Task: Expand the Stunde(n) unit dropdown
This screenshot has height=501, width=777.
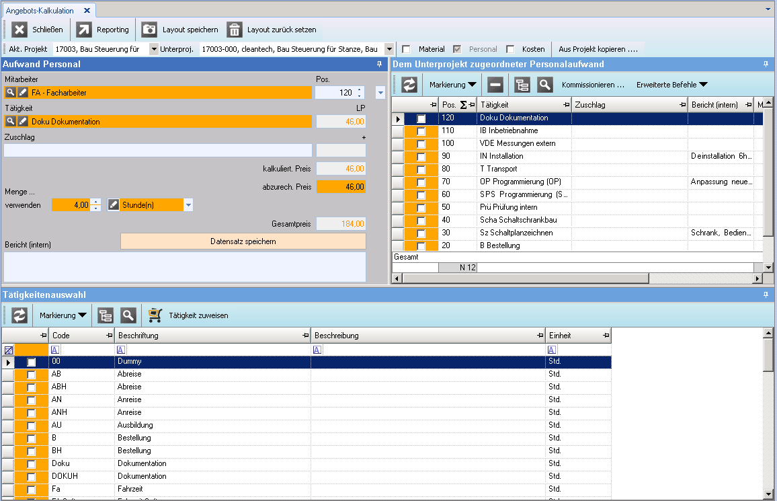Action: (x=188, y=205)
